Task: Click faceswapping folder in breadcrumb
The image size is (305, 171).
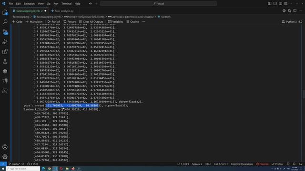Action: click(x=21, y=17)
